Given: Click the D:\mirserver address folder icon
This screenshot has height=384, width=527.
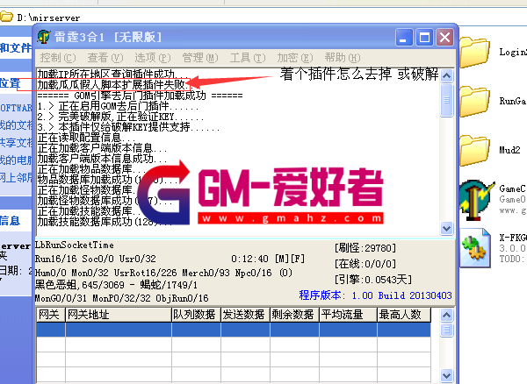Looking at the screenshot, I should (6, 17).
